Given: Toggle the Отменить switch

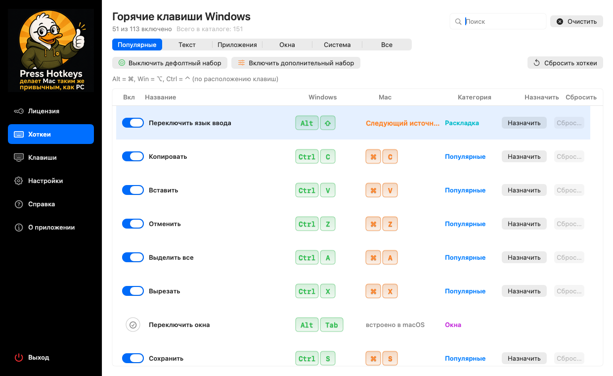Looking at the screenshot, I should 133,224.
